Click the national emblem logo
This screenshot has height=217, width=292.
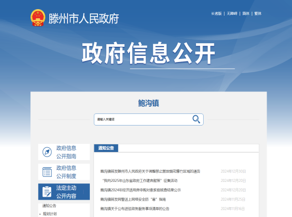[38, 18]
